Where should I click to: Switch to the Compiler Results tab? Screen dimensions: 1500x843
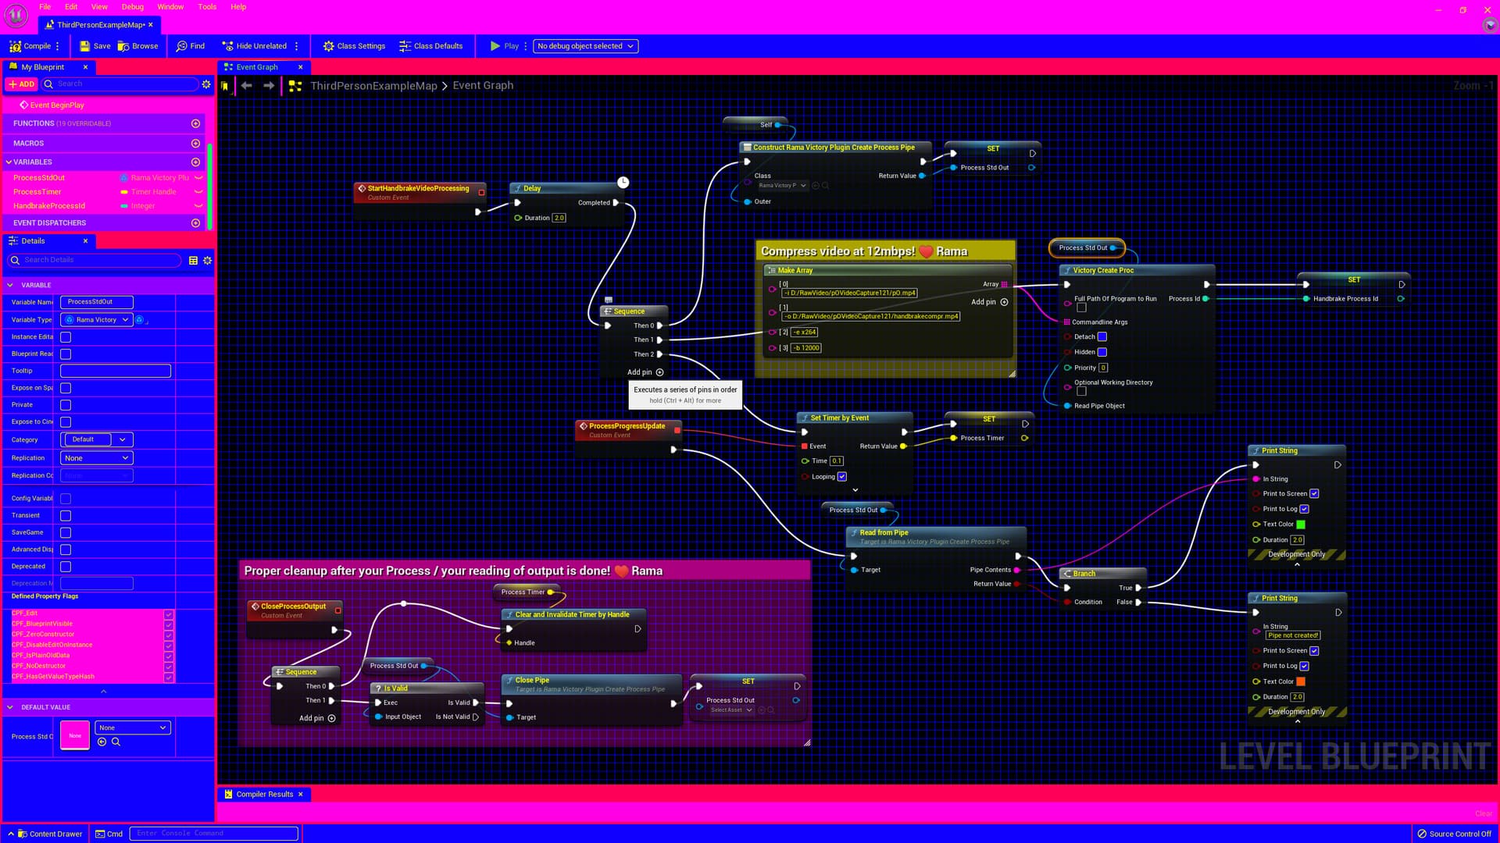[264, 795]
